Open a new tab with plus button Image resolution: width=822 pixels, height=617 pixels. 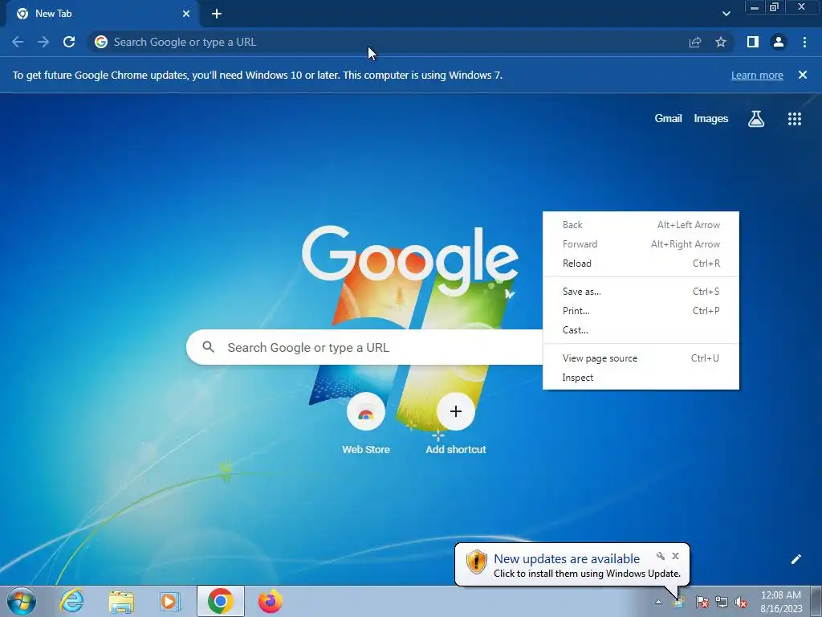click(217, 14)
